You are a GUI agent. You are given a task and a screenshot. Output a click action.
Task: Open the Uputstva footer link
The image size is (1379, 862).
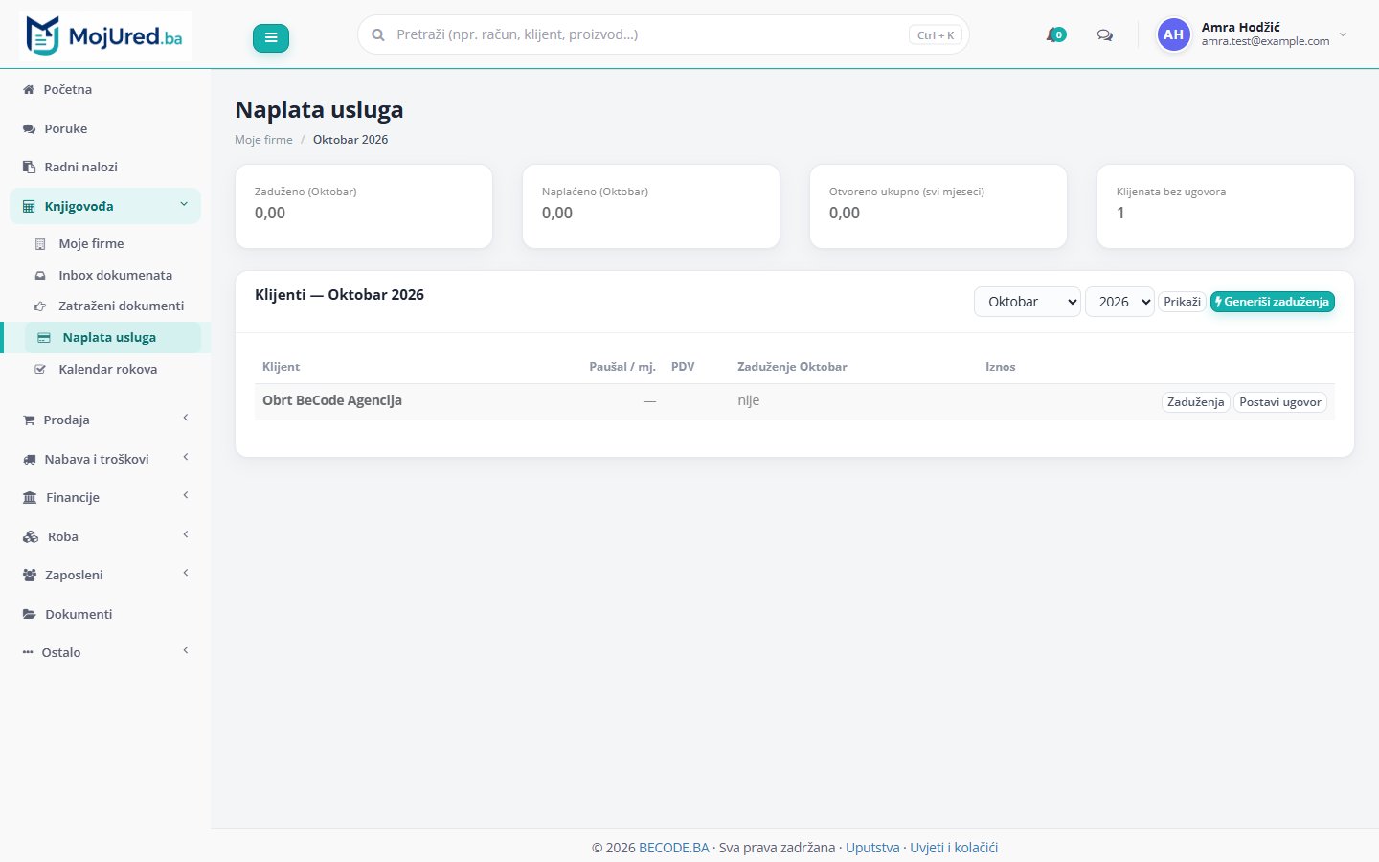[872, 848]
